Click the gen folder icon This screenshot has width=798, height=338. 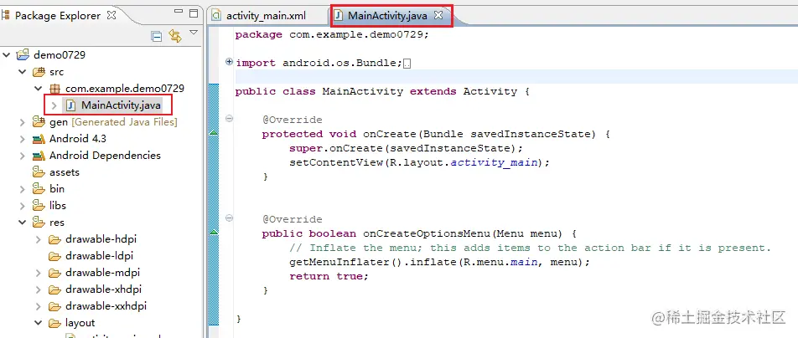click(x=39, y=121)
